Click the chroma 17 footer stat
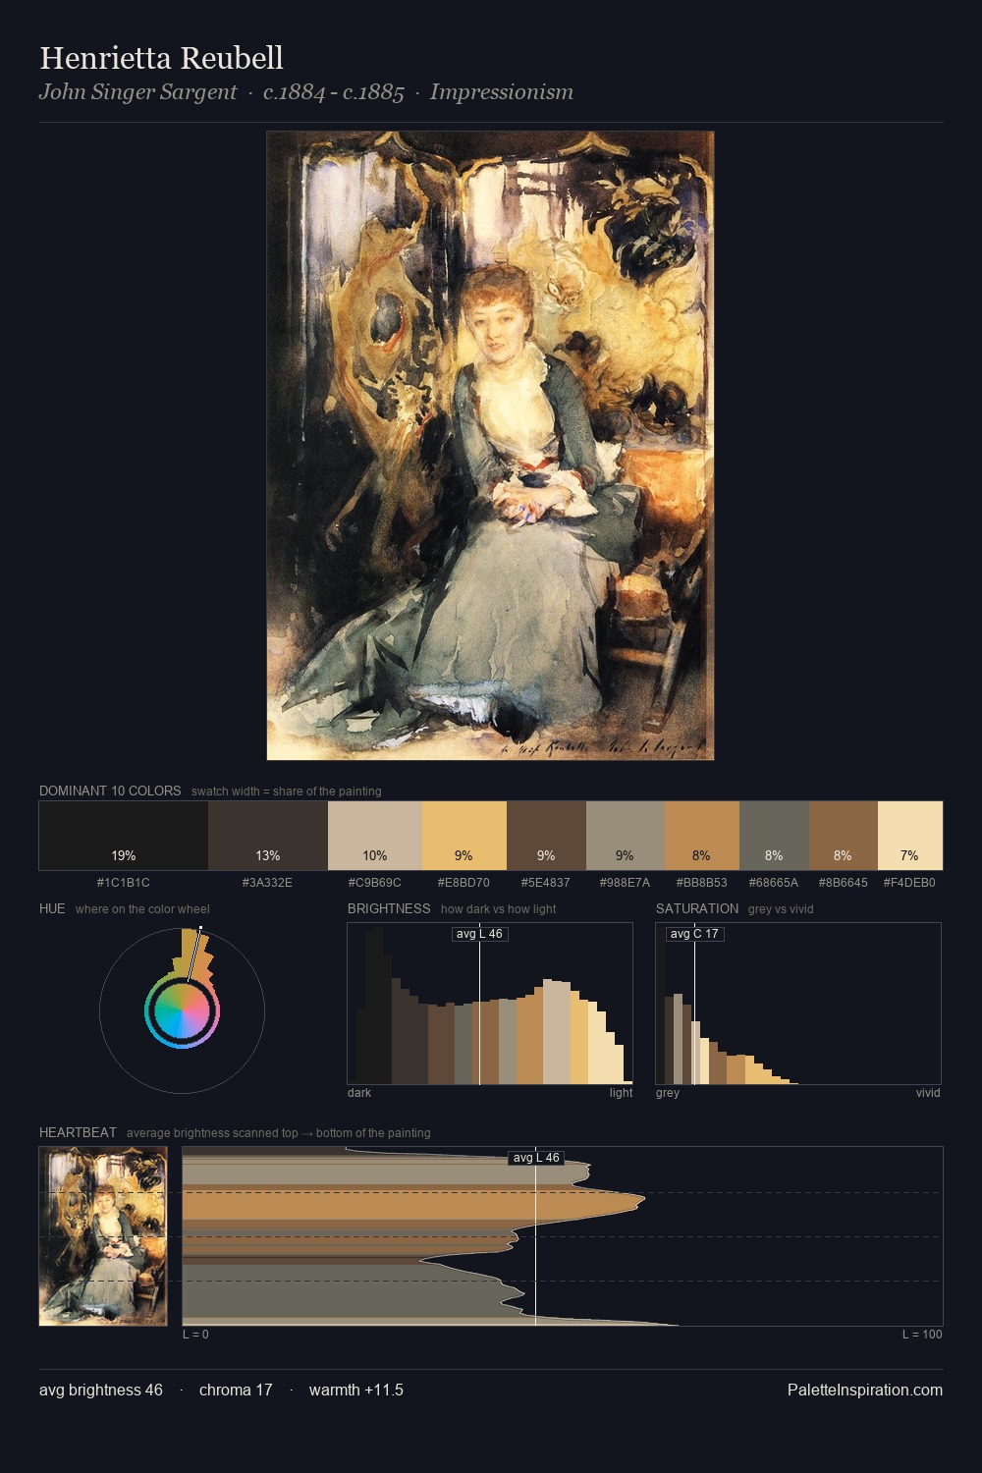982x1473 pixels. click(236, 1390)
